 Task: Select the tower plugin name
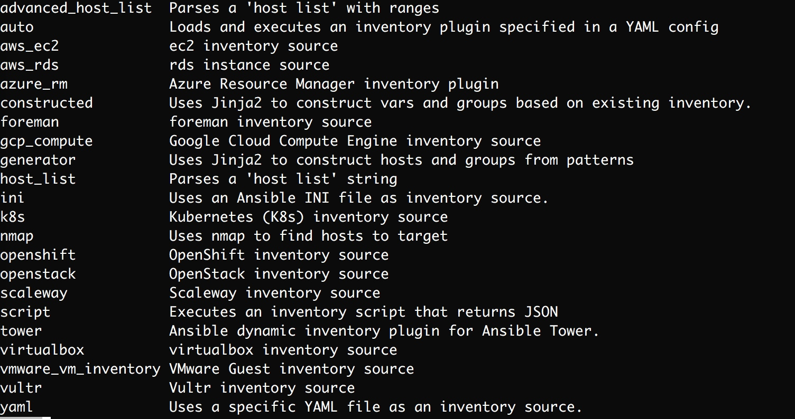pyautogui.click(x=21, y=331)
